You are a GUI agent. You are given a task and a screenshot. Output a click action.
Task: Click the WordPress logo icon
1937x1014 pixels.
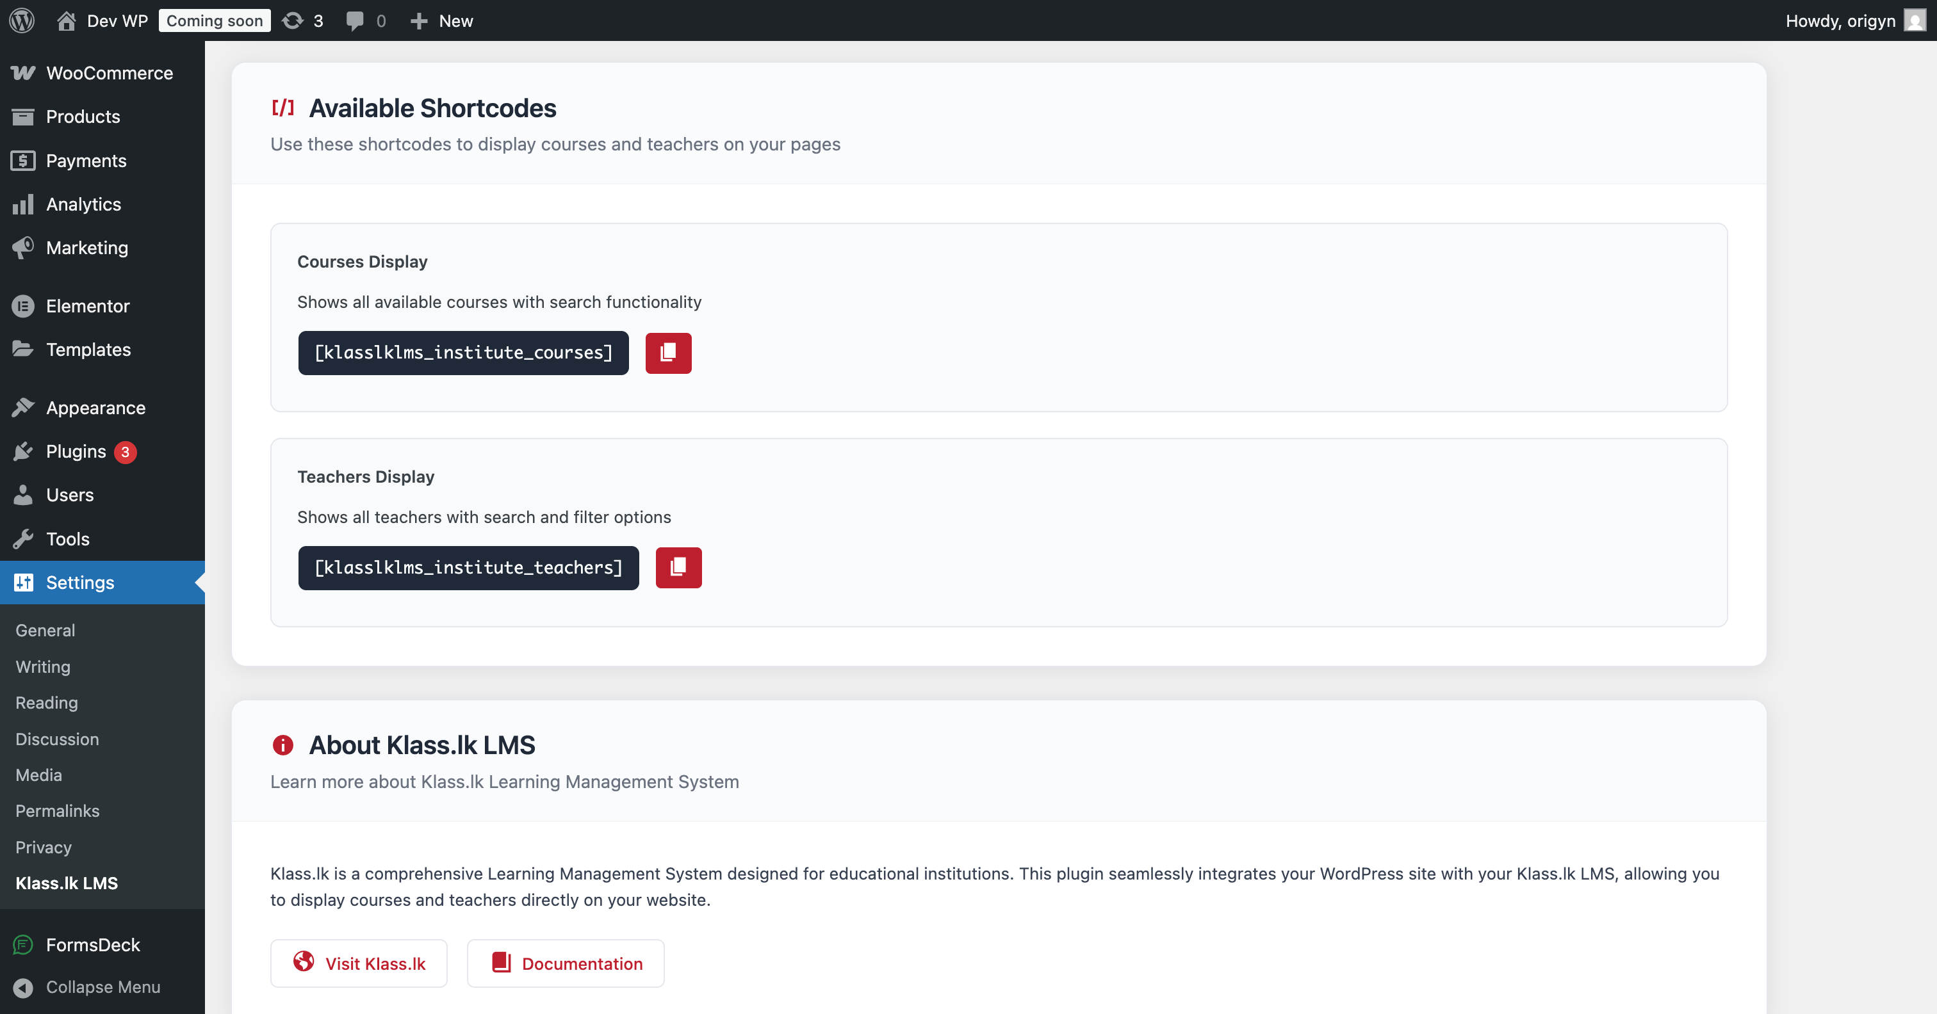coord(22,20)
